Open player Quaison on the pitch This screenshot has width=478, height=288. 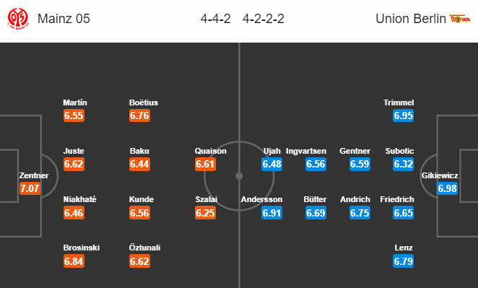[210, 151]
